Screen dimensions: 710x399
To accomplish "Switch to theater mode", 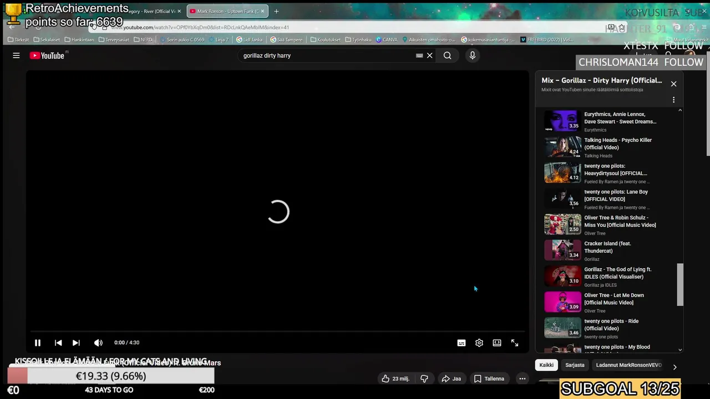I will point(497,343).
